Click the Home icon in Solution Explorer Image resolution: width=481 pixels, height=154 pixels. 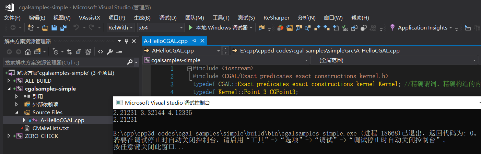28,52
